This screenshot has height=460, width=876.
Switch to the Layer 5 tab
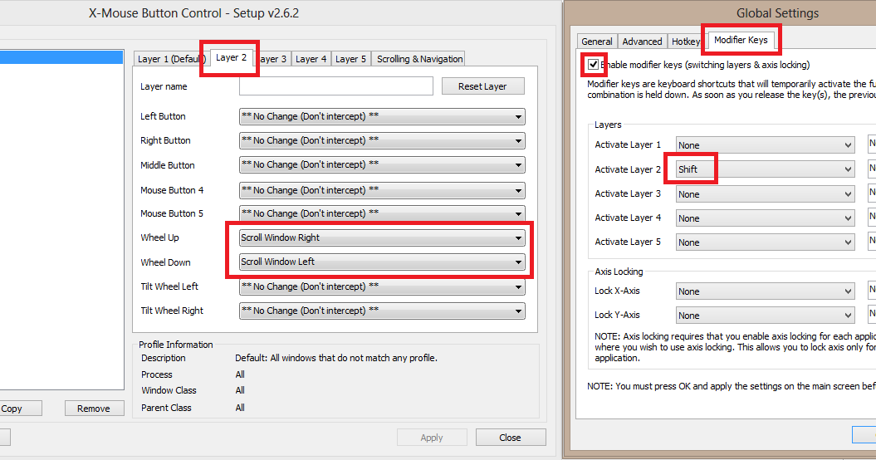click(350, 59)
